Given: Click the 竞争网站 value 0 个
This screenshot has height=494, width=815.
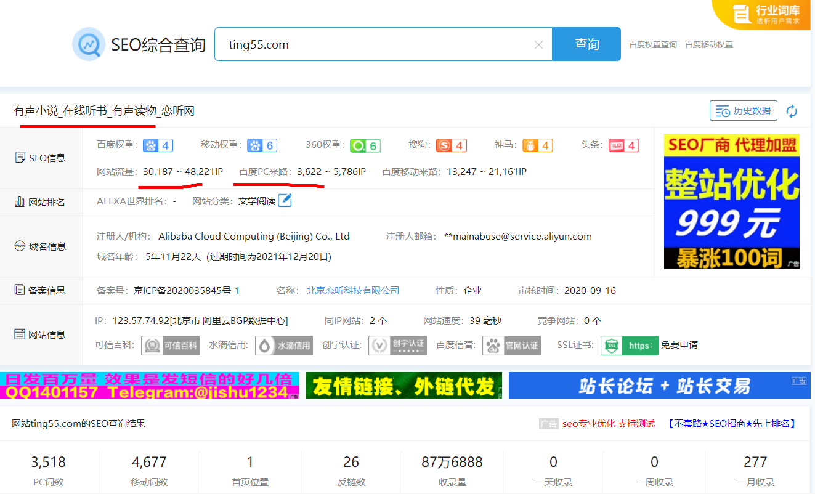Looking at the screenshot, I should 593,321.
